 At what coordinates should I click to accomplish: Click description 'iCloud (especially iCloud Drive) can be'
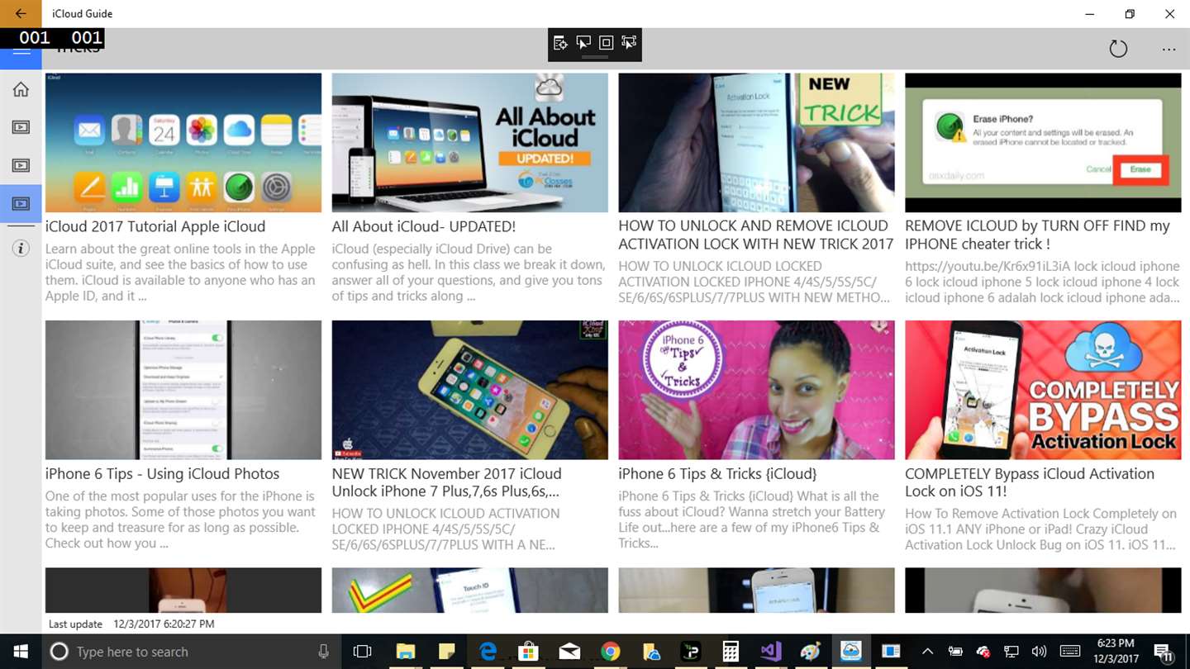(467, 273)
